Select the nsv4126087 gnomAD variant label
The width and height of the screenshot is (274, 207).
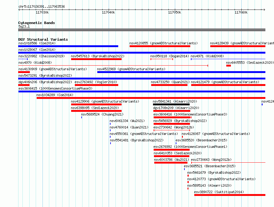coord(216,134)
